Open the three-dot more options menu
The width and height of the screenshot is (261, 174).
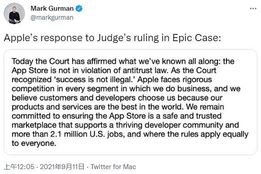coord(253,8)
